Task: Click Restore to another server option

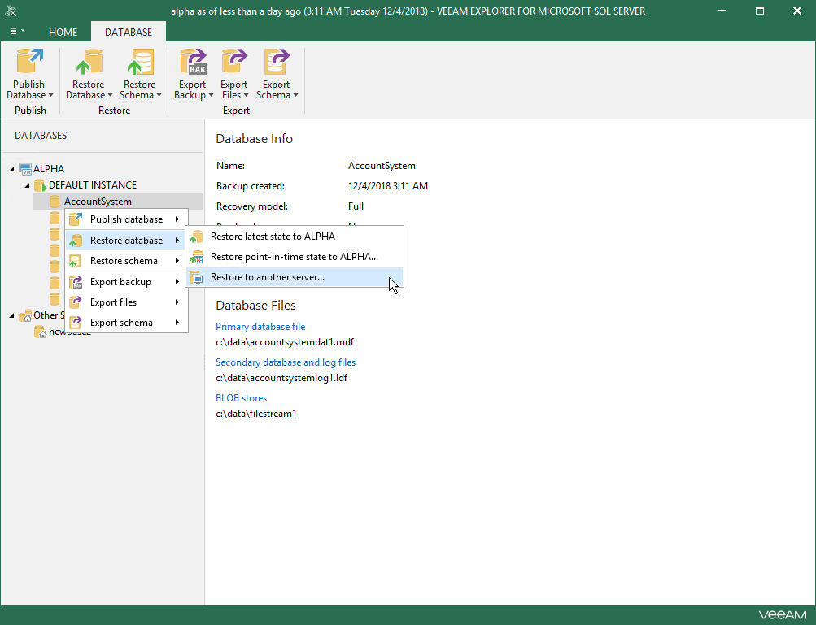Action: click(x=295, y=277)
